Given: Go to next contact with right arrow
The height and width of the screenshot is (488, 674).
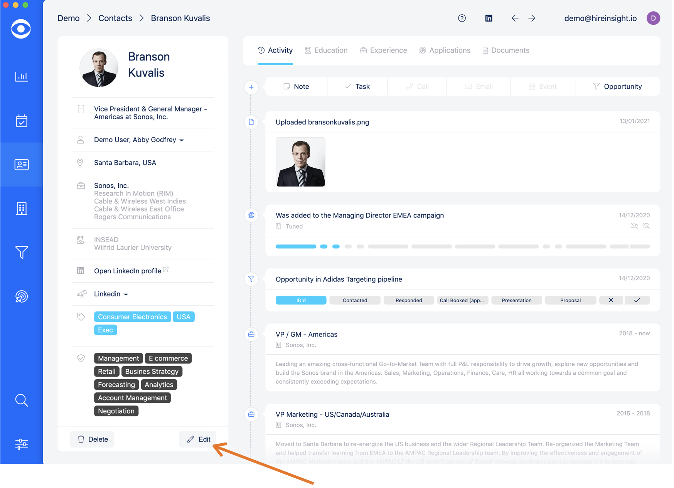Looking at the screenshot, I should pos(532,18).
